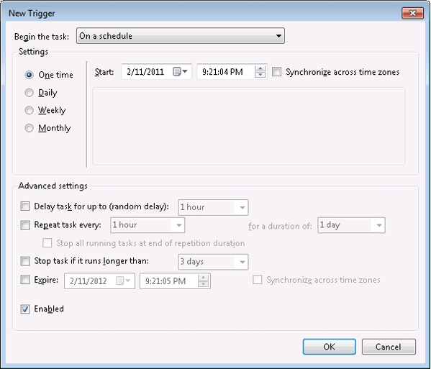Open the 3 days stop task dropdown
The image size is (431, 369).
point(213,262)
